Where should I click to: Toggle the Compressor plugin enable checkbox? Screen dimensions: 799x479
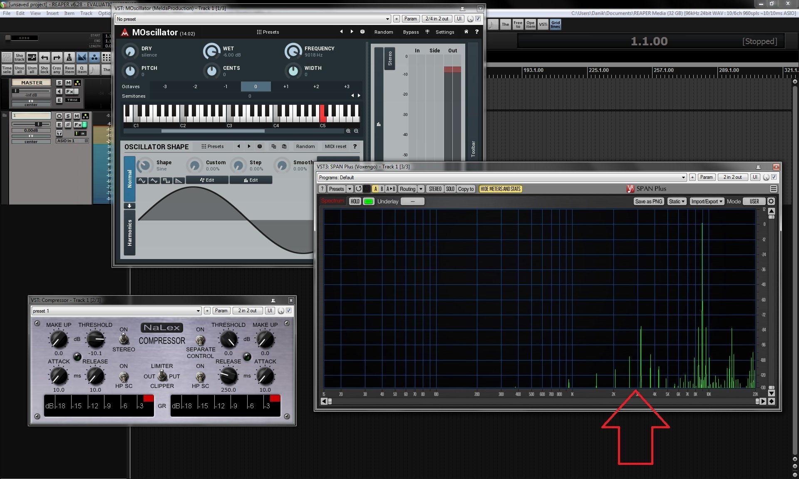tap(289, 311)
